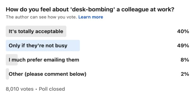Open the Learn more link

(91, 17)
